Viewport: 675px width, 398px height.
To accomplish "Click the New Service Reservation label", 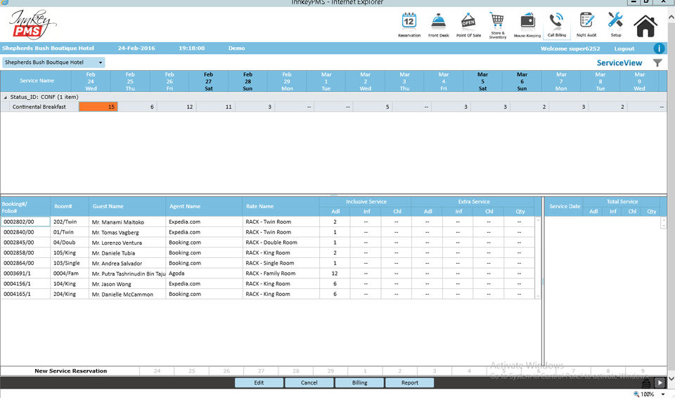I will [70, 371].
